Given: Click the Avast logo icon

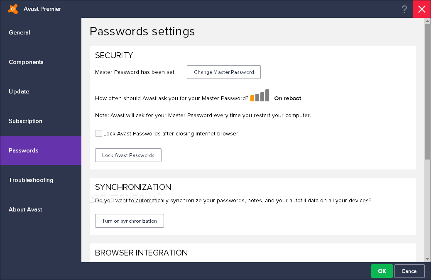Looking at the screenshot, I should tap(13, 9).
